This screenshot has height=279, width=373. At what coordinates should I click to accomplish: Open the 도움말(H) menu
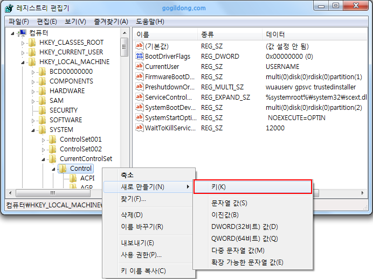(150, 22)
